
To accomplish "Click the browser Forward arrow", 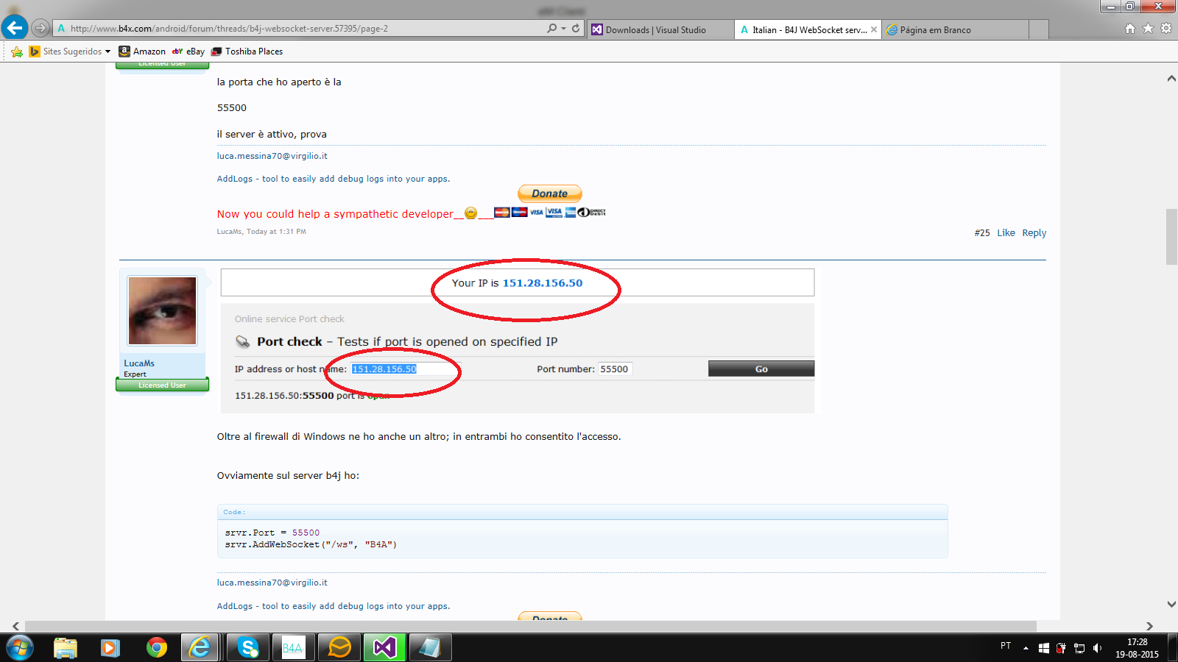I will 40,28.
